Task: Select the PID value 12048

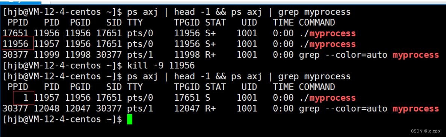Action: 47,109
